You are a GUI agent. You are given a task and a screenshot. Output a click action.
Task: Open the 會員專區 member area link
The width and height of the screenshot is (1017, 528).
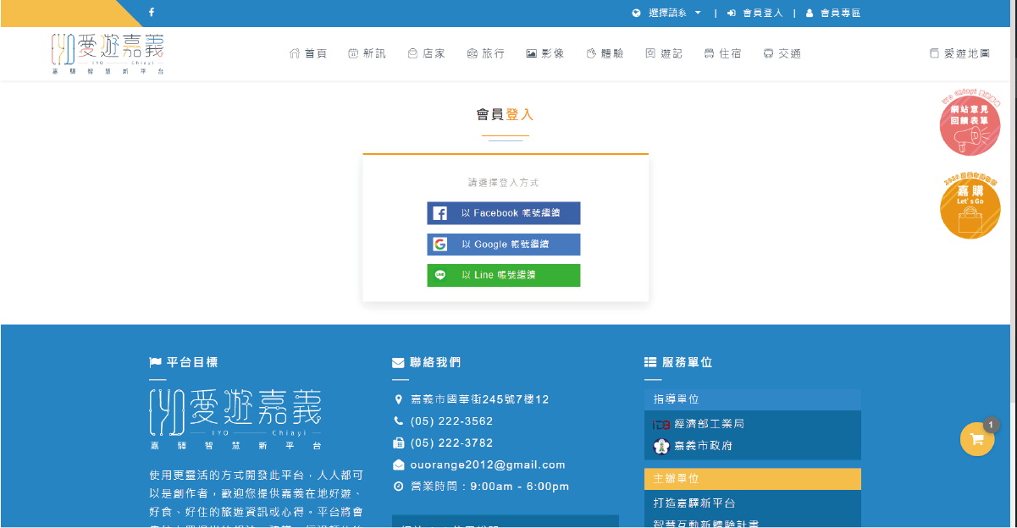coord(833,13)
